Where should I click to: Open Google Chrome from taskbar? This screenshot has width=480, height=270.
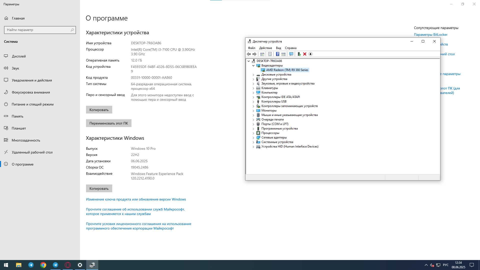43,265
